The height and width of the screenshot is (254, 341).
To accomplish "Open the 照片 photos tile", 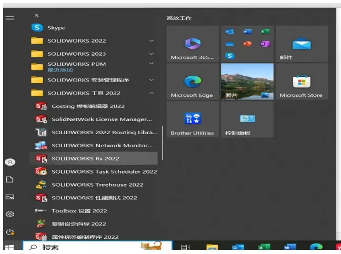I will point(247,82).
